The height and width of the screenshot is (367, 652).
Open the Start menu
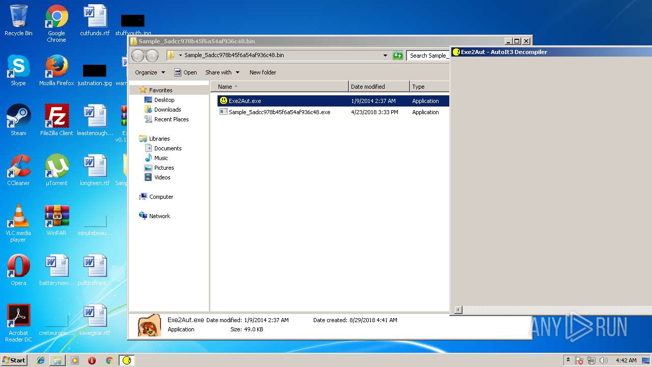click(x=14, y=360)
